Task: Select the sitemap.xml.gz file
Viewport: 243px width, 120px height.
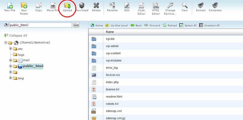Action: [166, 117]
